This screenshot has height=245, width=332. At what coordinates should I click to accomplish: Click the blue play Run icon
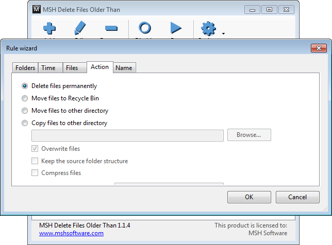coord(176,28)
